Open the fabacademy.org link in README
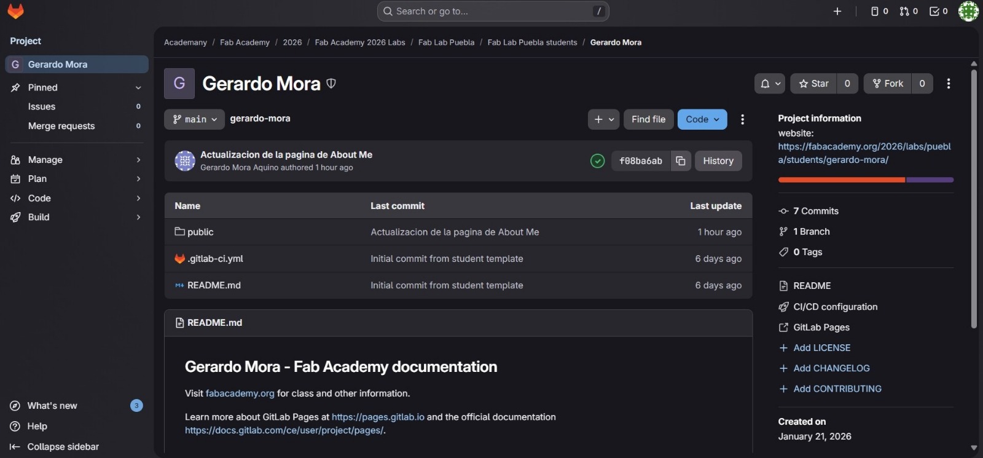 (x=240, y=393)
